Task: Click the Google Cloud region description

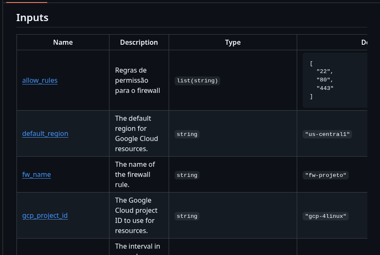Action: pos(137,133)
